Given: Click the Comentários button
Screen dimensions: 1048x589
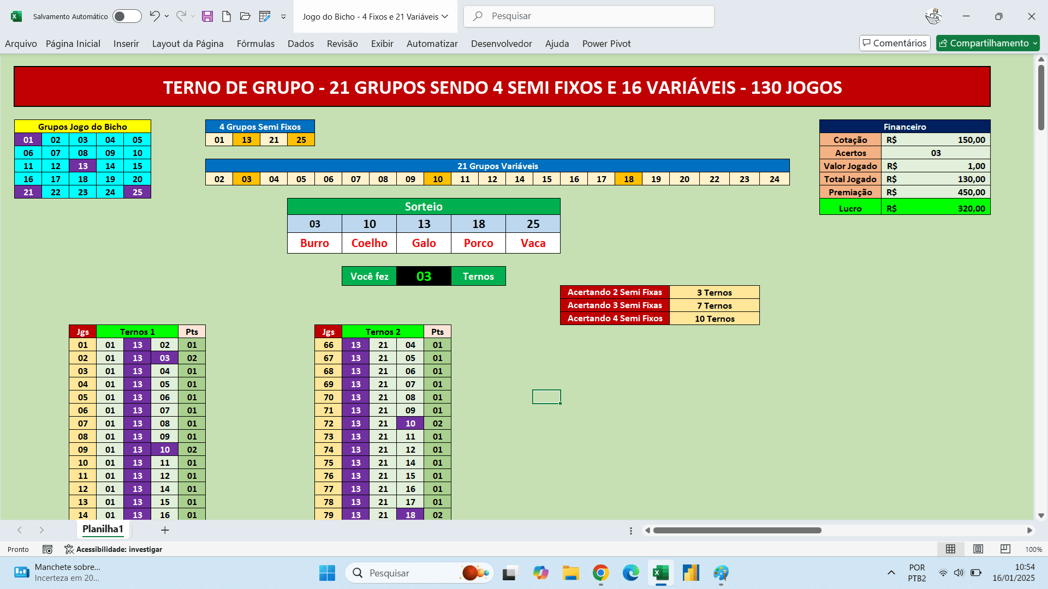Looking at the screenshot, I should pos(894,43).
